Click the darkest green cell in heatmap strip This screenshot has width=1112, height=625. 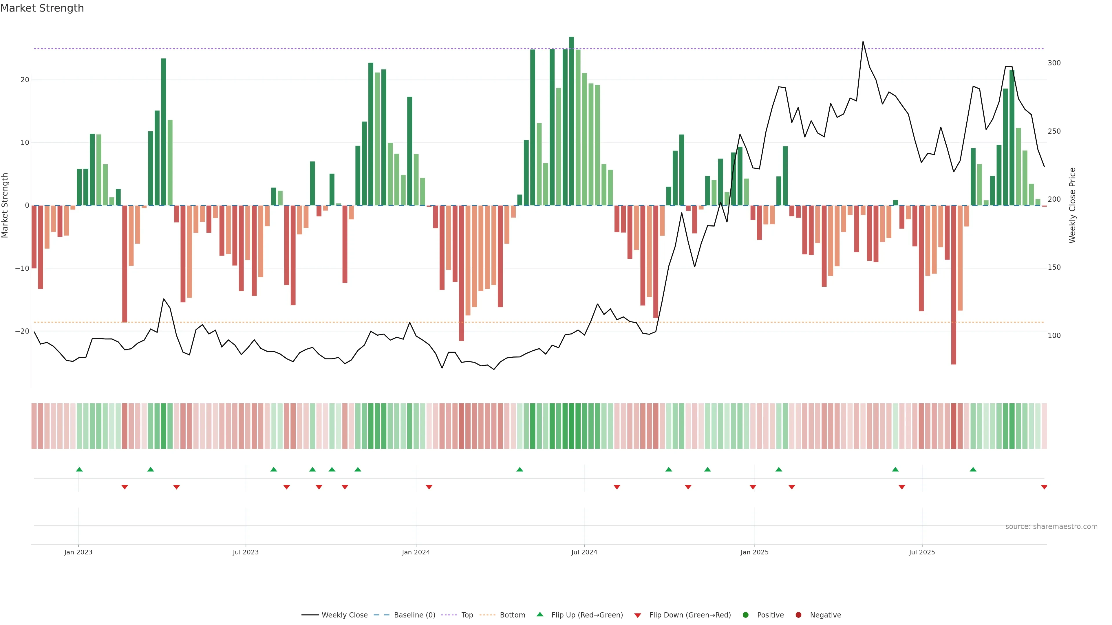coord(572,426)
